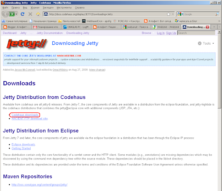The image size is (222, 191).
Task: Switch to the JWebUnit - JWebUnit tab
Action: 166,27
